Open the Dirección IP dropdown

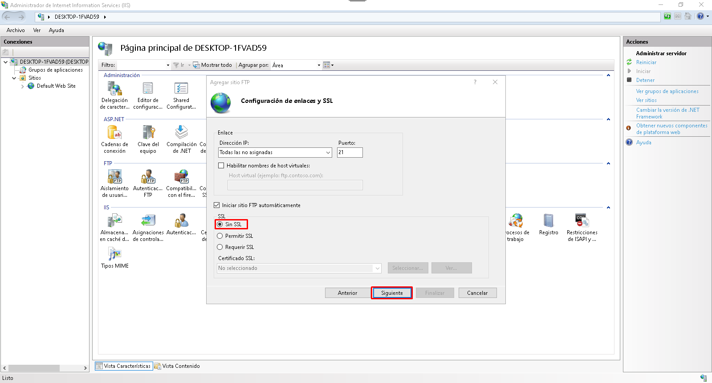tap(328, 153)
